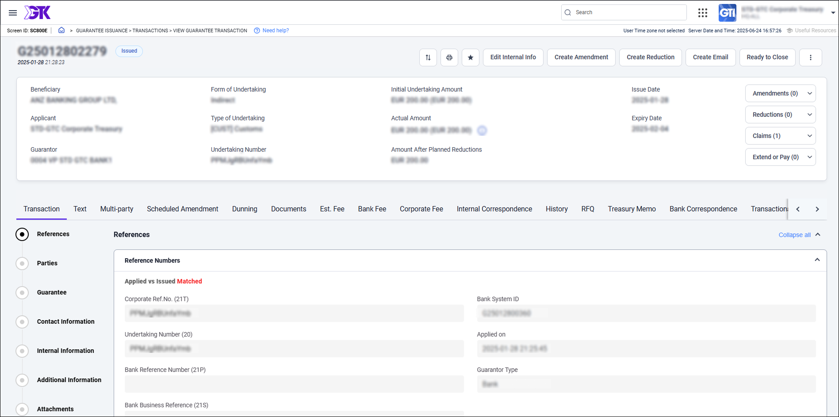The height and width of the screenshot is (417, 839).
Task: Mark transaction as favorite with star
Action: point(471,57)
